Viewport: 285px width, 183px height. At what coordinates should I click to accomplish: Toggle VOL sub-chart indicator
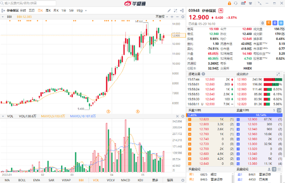point(96,180)
